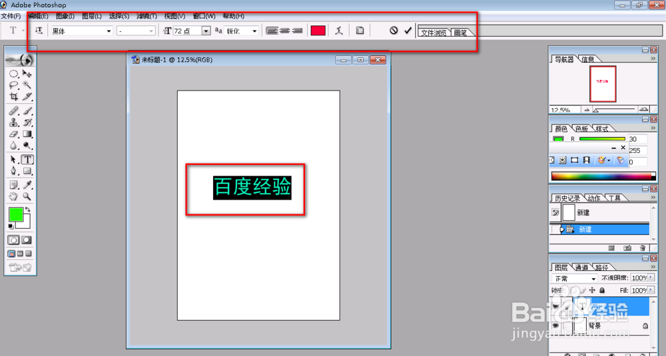Screen dimensions: 666x356
Task: Switch to Standard Screen Mode
Action: [11, 254]
